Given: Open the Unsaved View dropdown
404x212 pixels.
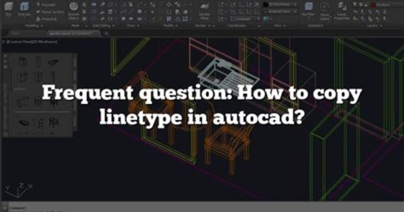Looking at the screenshot, I should [280, 11].
